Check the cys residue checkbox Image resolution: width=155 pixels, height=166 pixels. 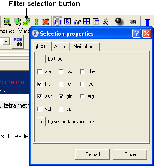pos(61,71)
